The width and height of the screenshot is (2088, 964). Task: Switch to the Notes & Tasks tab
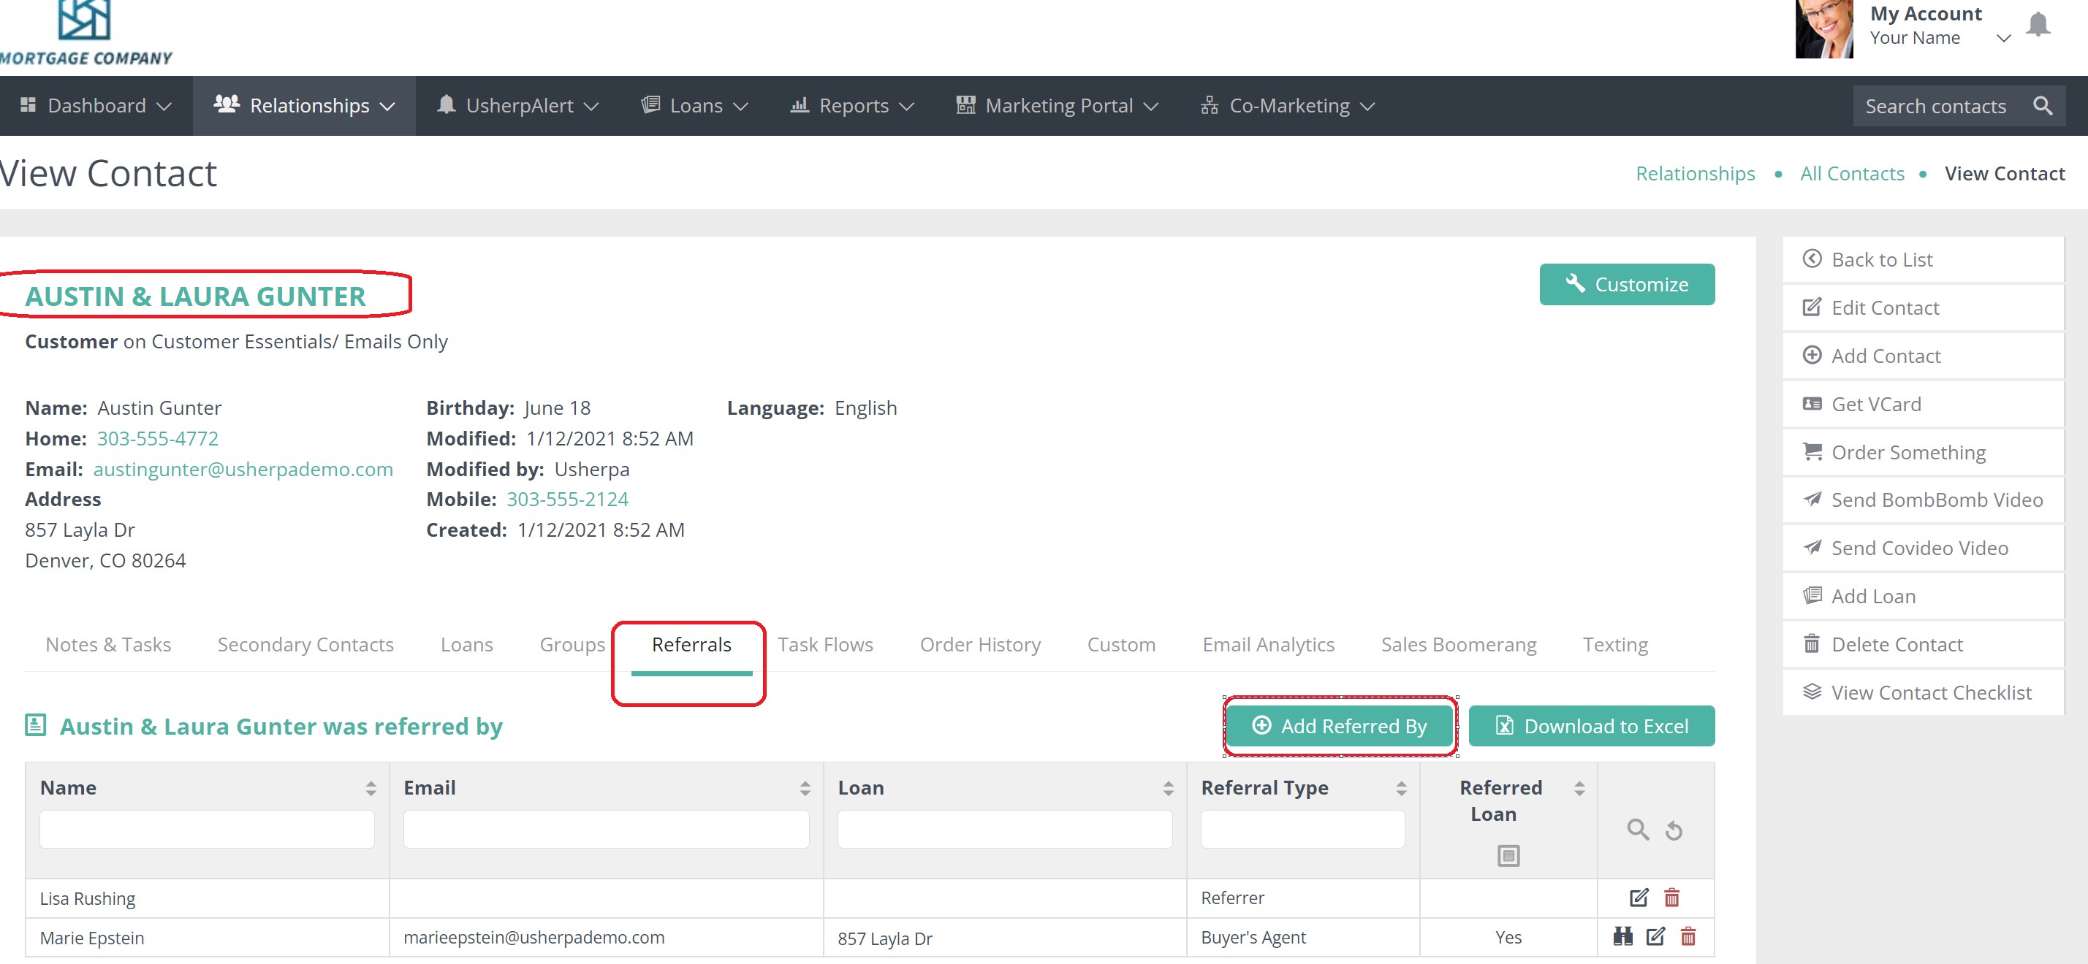(108, 645)
